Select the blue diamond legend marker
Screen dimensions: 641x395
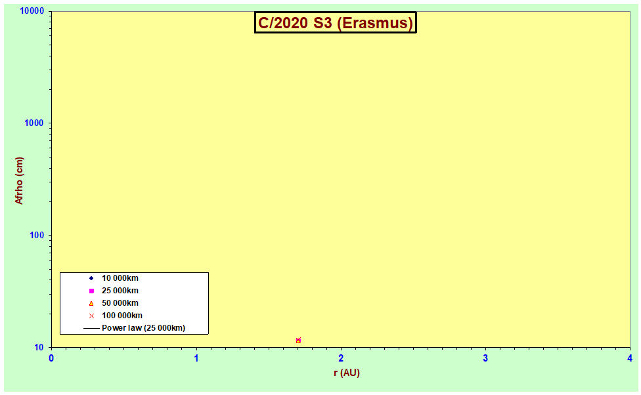click(x=91, y=278)
